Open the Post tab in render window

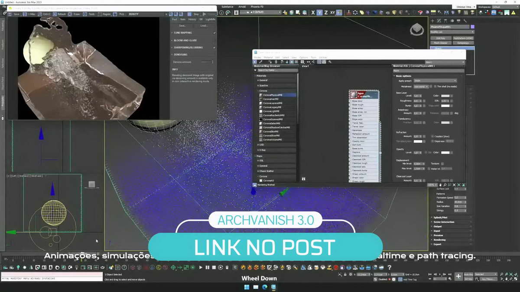pyautogui.click(x=175, y=19)
